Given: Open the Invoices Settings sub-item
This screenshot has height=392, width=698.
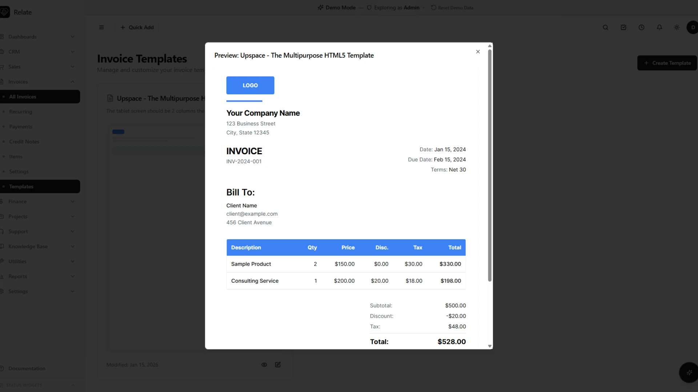Looking at the screenshot, I should (x=39, y=172).
